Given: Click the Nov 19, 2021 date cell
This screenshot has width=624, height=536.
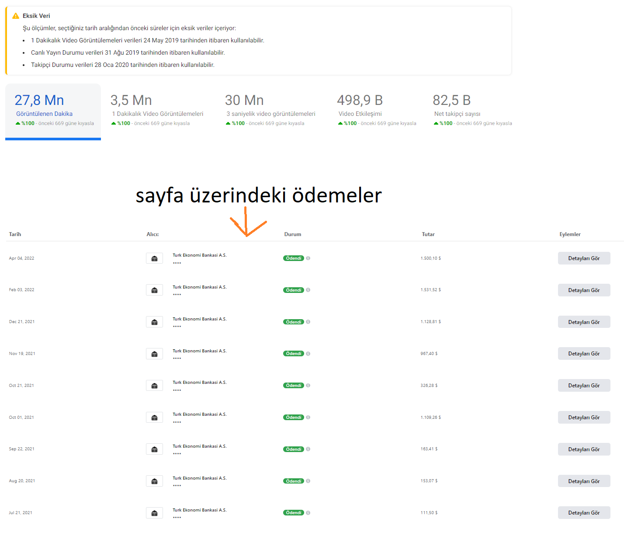Looking at the screenshot, I should [x=22, y=354].
